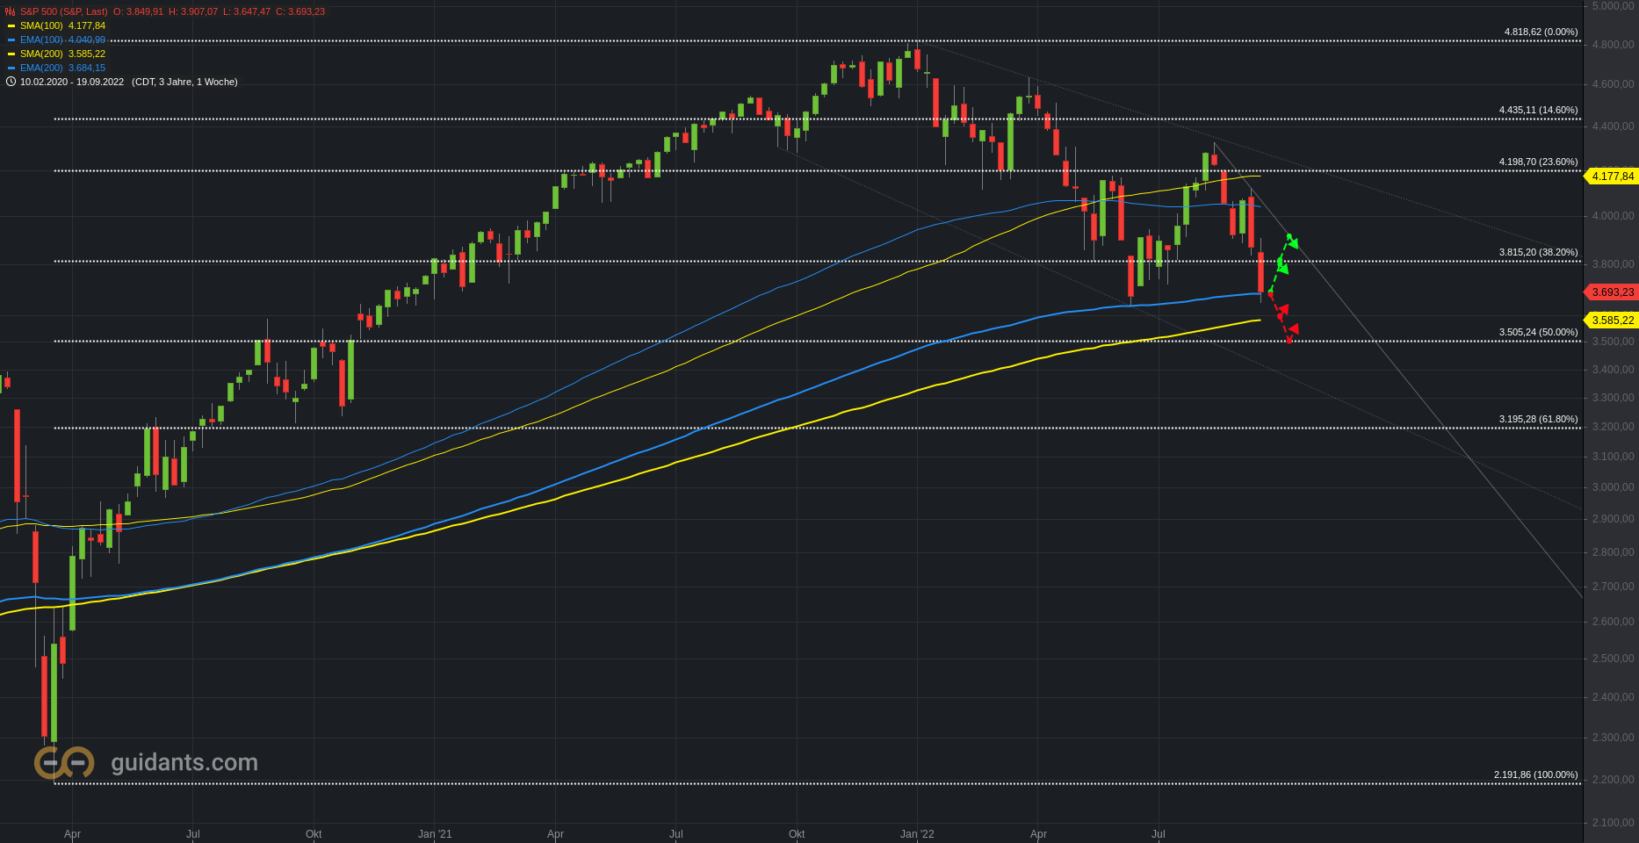Click the Fibonacci label 3.505,24 (50.00%)
Viewport: 1639px width, 843px height.
pyautogui.click(x=1538, y=332)
